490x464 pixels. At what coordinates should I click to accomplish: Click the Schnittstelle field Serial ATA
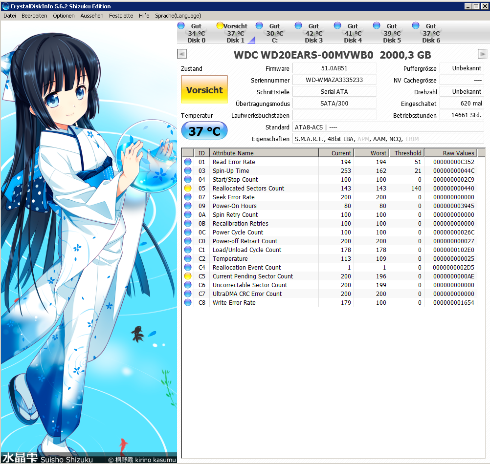point(334,91)
